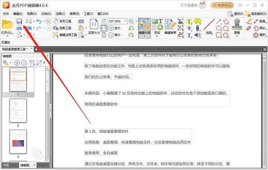Image resolution: width=268 pixels, height=170 pixels.
Task: Click the Zoom Out (缩小) button
Action: pos(114,35)
